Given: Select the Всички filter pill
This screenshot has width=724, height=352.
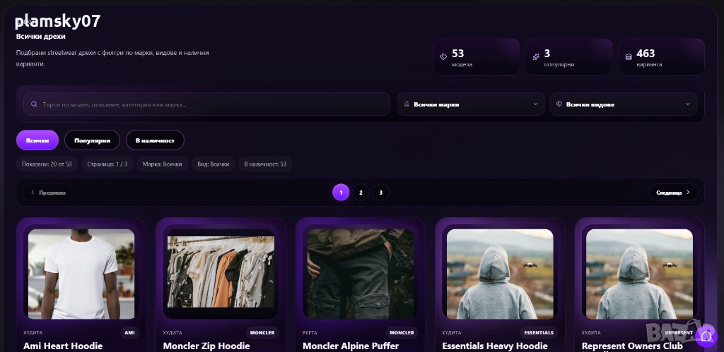Looking at the screenshot, I should pos(37,140).
